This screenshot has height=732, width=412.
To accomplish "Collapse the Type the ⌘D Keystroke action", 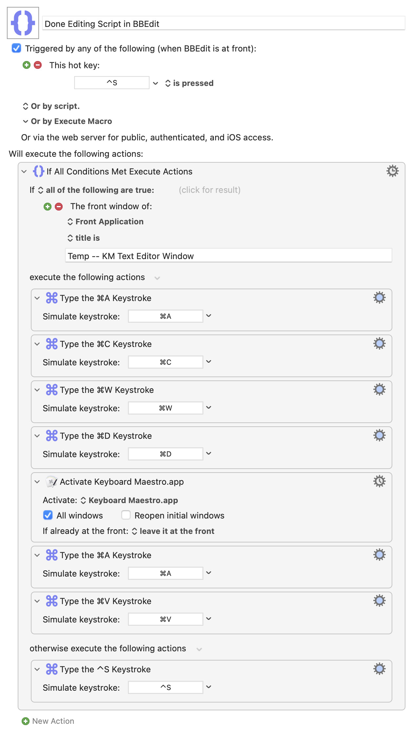I will point(37,436).
